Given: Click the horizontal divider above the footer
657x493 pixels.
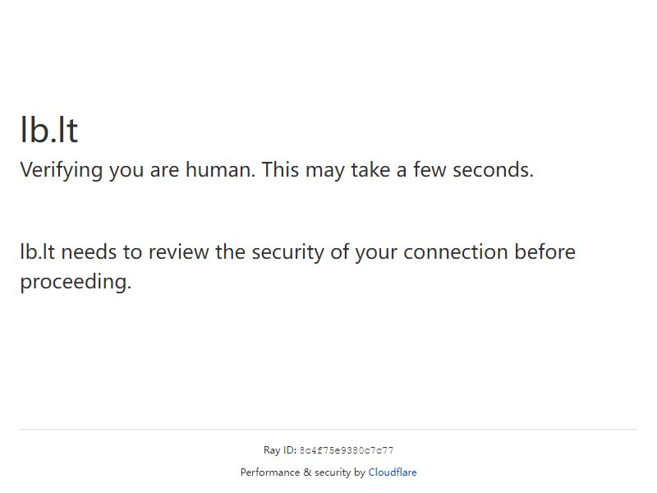Looking at the screenshot, I should pyautogui.click(x=328, y=429).
